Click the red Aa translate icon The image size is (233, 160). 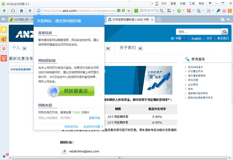189,10
